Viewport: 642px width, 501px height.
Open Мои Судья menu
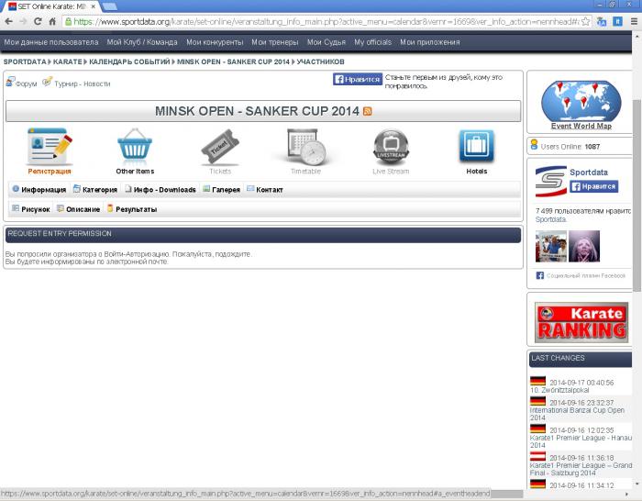pos(327,42)
